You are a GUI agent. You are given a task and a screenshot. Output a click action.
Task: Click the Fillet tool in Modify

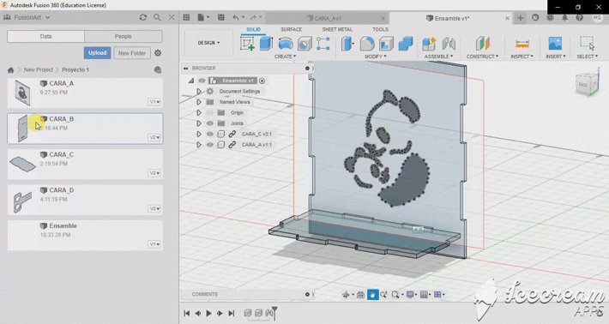coord(367,44)
